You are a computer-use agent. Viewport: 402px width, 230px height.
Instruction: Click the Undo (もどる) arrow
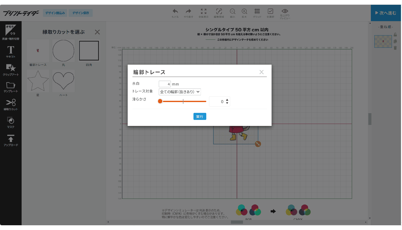[x=175, y=13]
